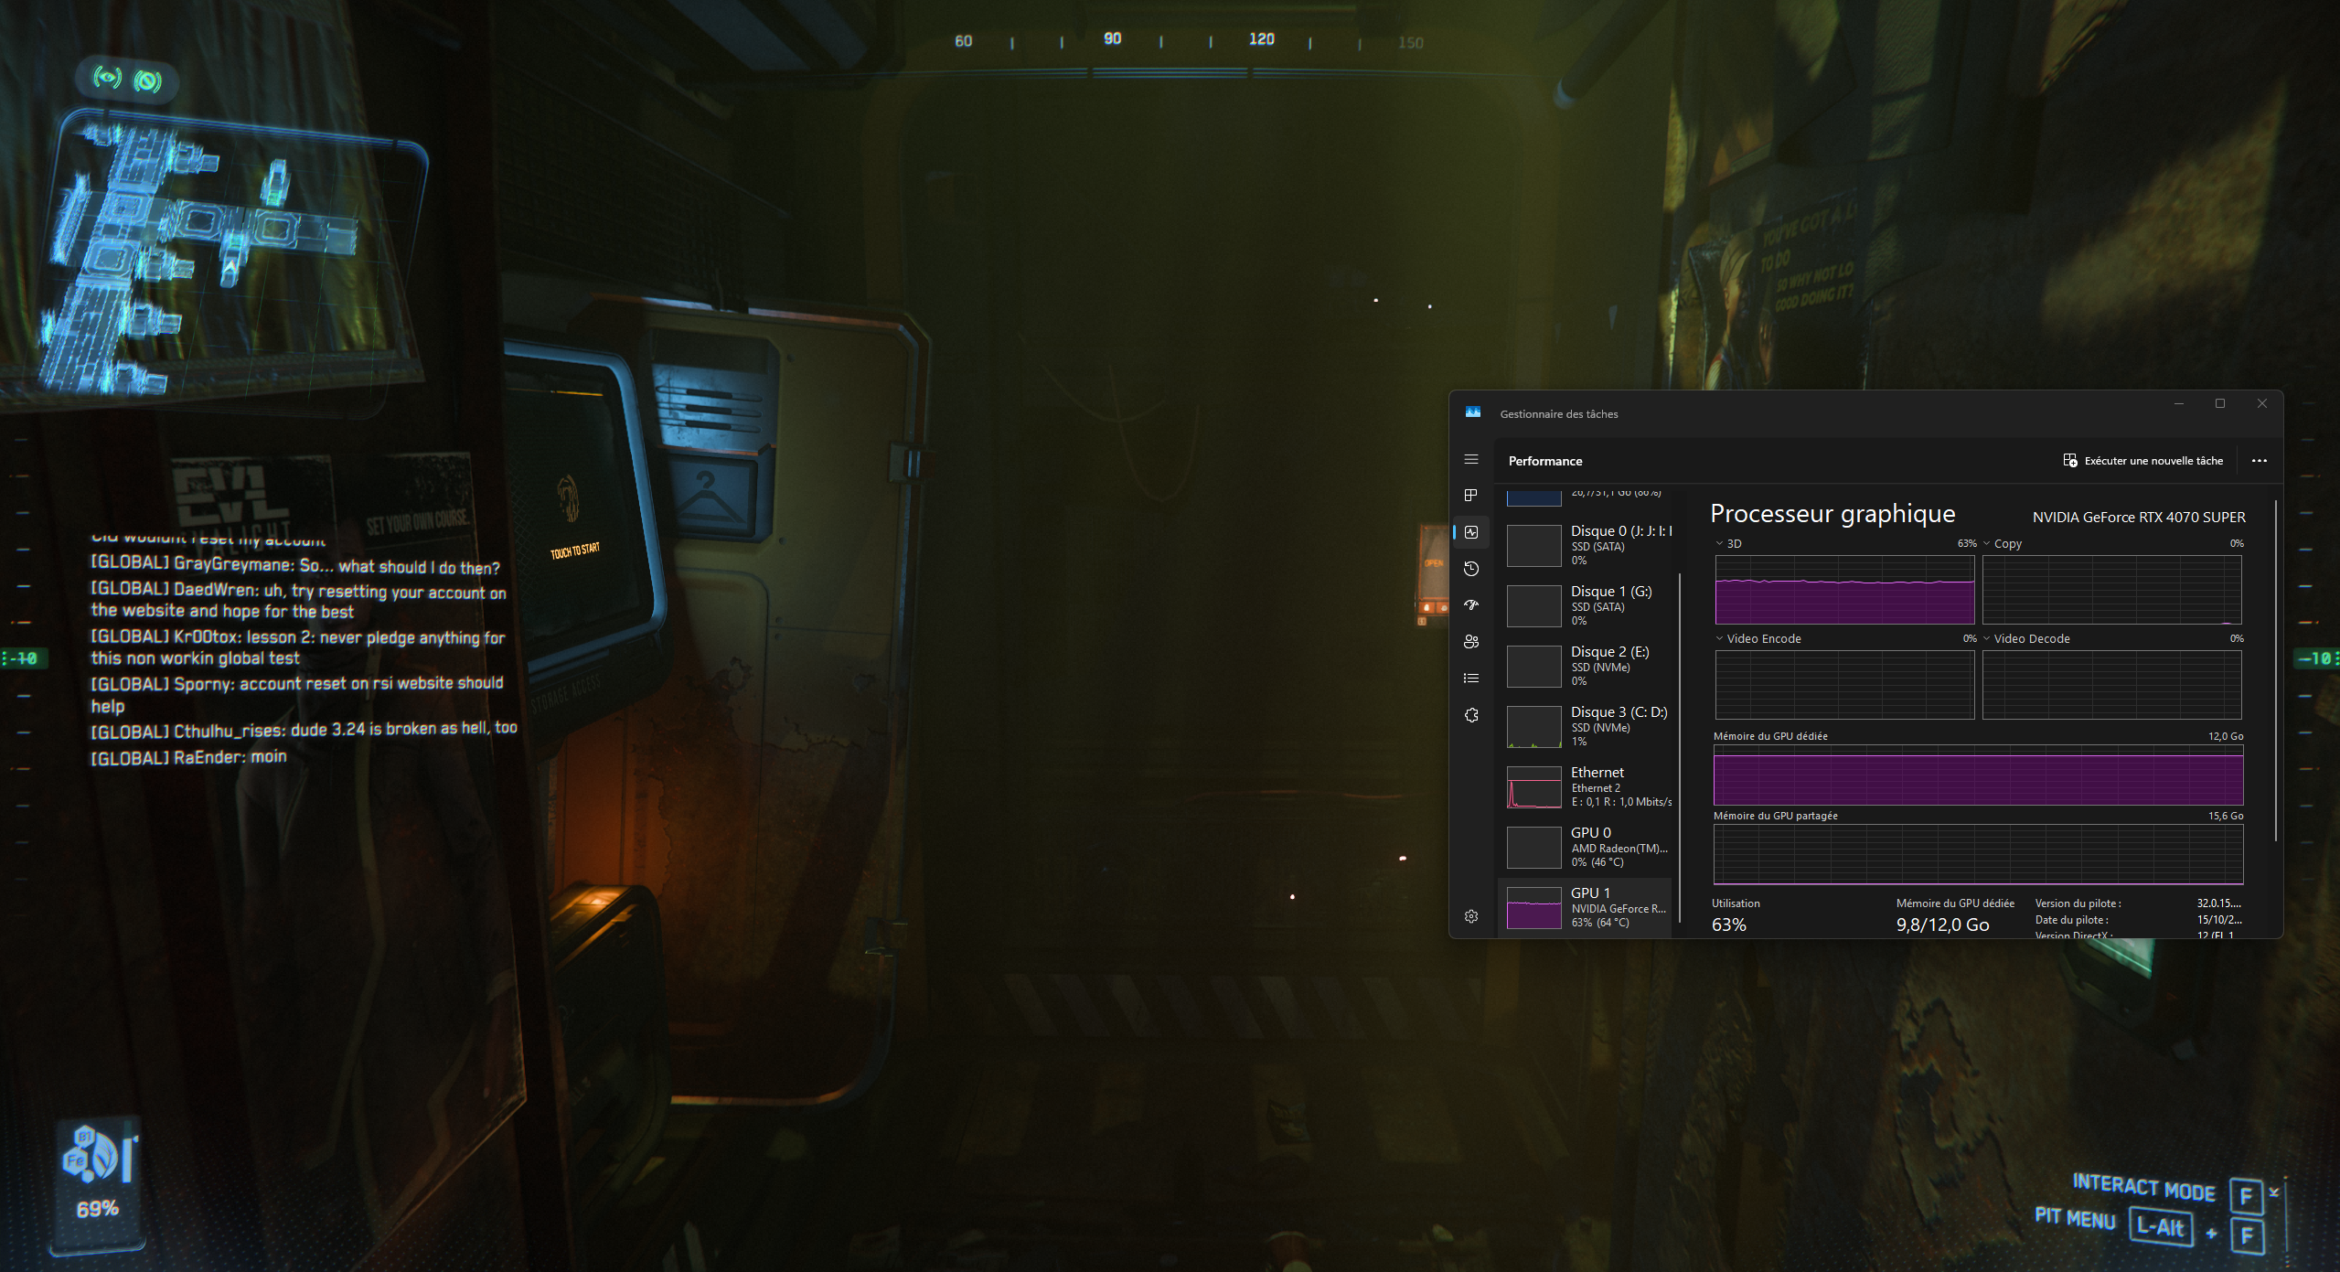Open the Users page icon
This screenshot has height=1272, width=2340.
1471,642
